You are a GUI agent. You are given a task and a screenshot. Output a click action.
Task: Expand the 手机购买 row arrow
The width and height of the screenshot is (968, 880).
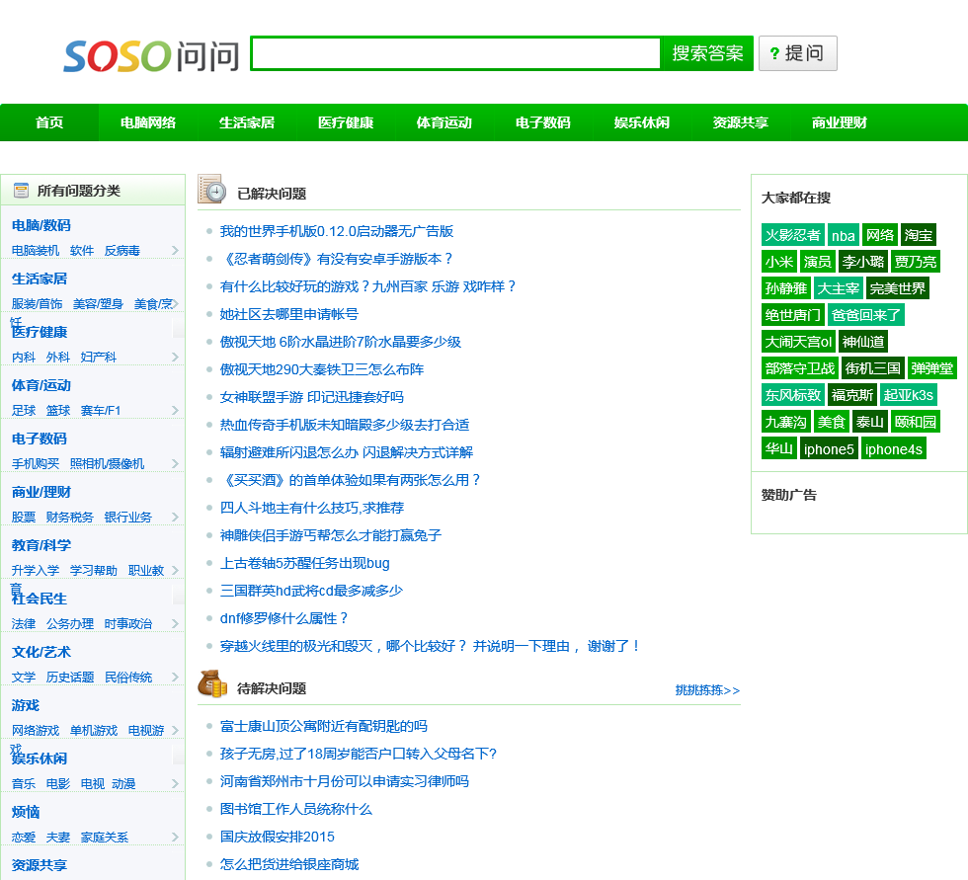pyautogui.click(x=176, y=463)
